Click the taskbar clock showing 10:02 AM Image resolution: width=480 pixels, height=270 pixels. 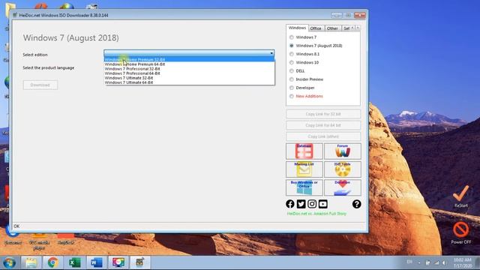(x=463, y=262)
